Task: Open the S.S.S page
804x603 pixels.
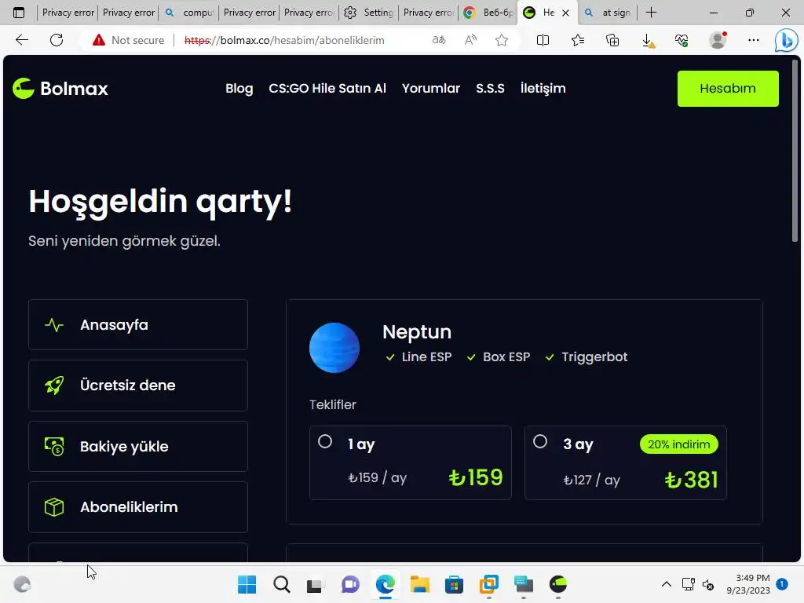Action: pyautogui.click(x=490, y=88)
